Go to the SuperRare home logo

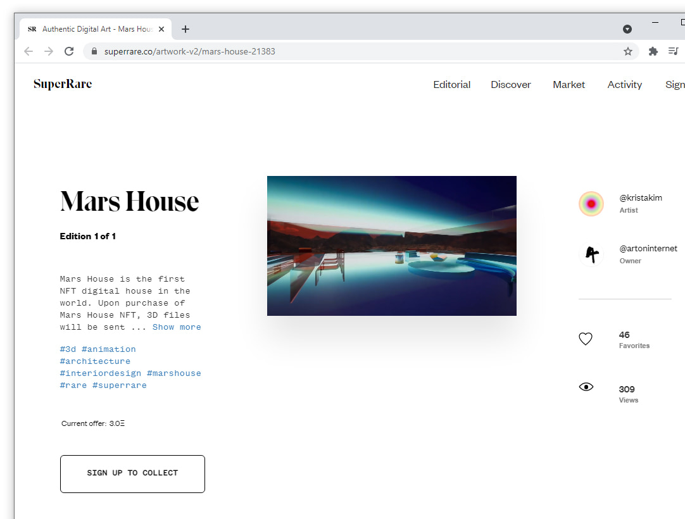pos(63,84)
